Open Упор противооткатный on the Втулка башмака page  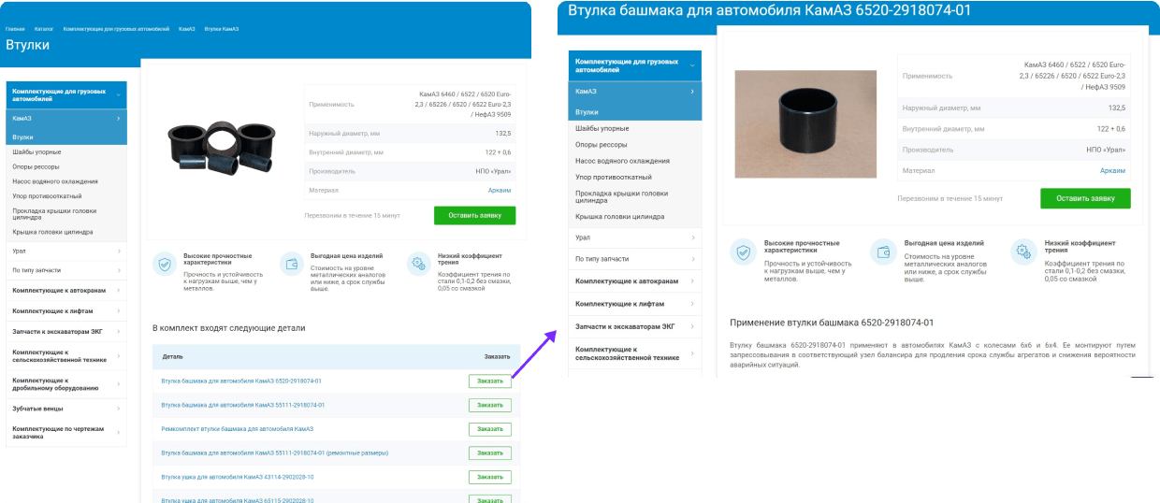click(x=614, y=177)
